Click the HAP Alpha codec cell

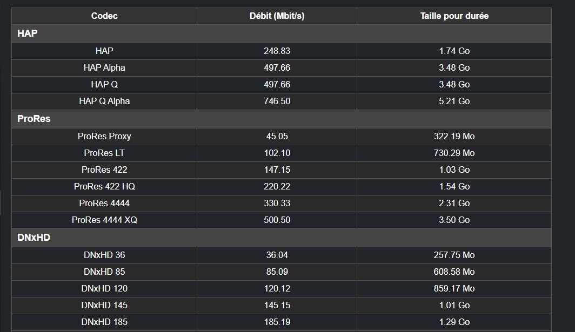[x=104, y=67]
